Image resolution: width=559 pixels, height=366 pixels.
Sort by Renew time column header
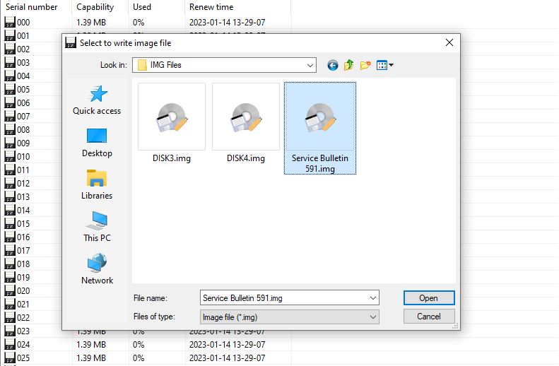tap(211, 7)
